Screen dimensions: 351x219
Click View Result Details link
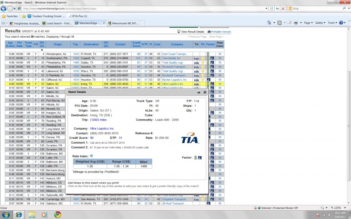[x=193, y=32]
